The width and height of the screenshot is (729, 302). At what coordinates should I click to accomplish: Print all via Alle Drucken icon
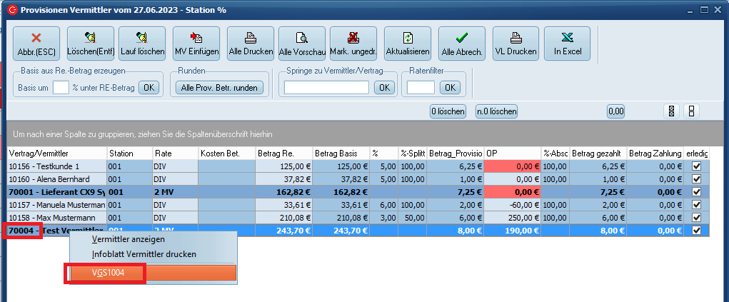tap(250, 44)
